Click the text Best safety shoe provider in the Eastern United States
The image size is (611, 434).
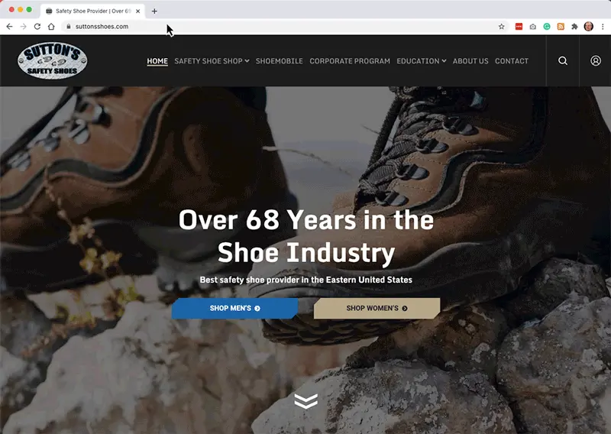coord(306,280)
